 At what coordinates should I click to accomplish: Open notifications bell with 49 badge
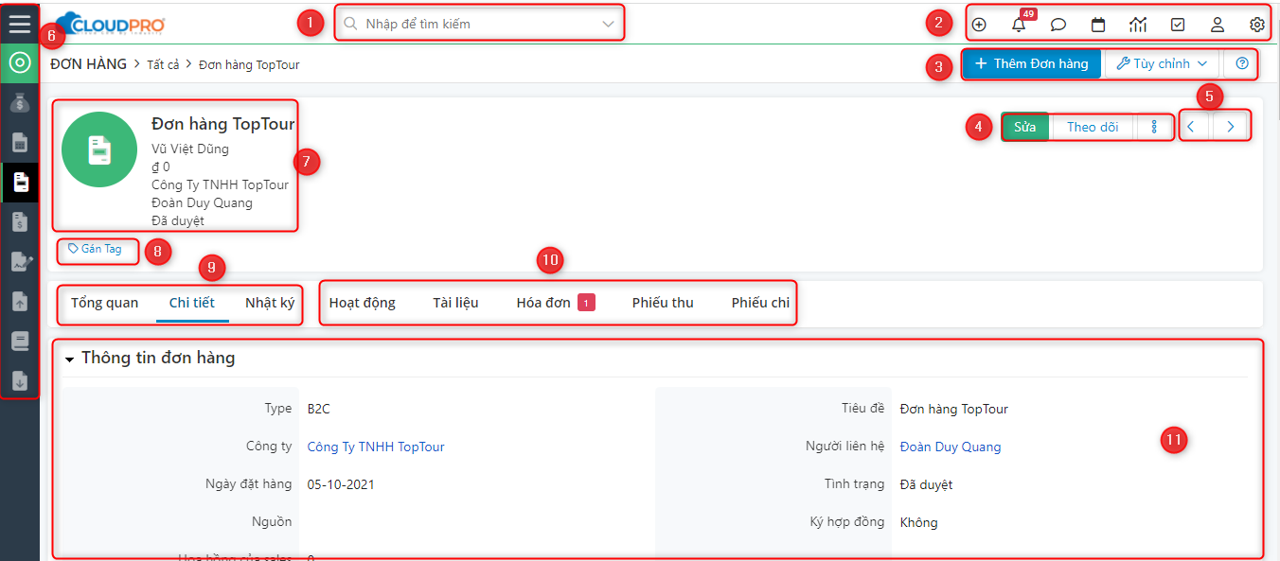pyautogui.click(x=1019, y=25)
